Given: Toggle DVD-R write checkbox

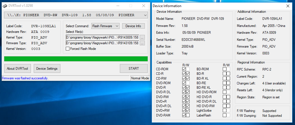Looking at the screenshot, I should (x=188, y=88).
